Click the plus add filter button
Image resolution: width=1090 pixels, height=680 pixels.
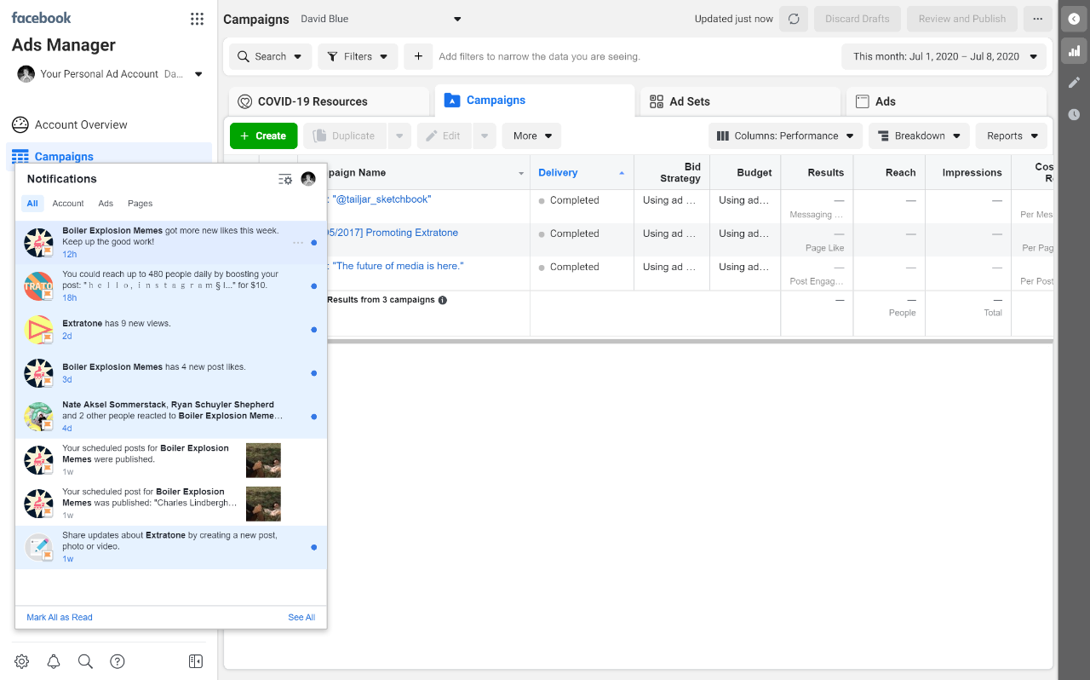coord(418,57)
